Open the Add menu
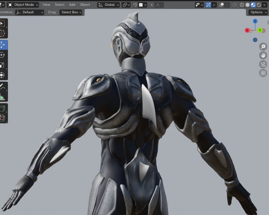This screenshot has width=269, height=215. click(72, 5)
